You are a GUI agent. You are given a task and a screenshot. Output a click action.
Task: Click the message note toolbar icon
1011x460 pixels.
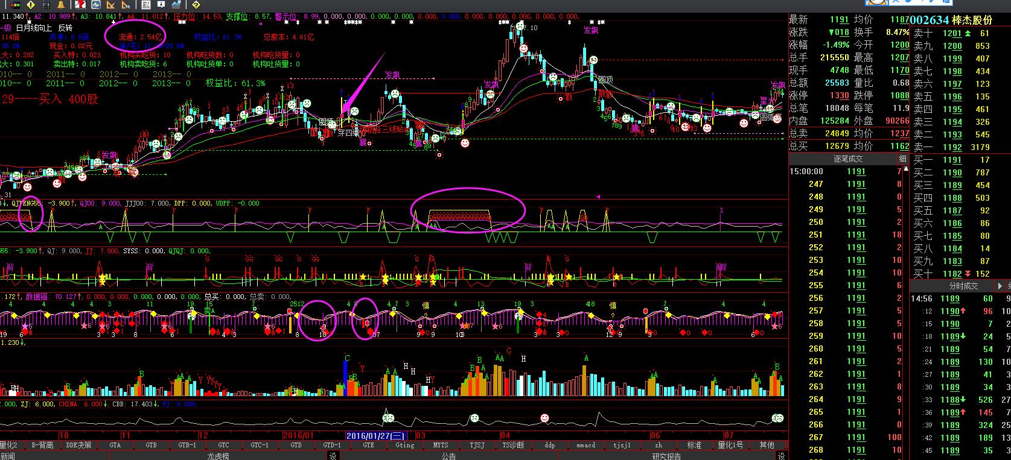(161, 5)
